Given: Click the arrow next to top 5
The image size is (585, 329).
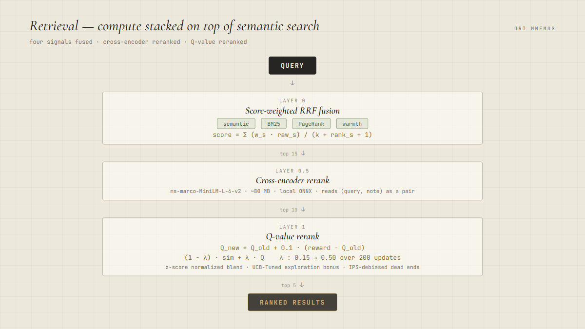Looking at the screenshot, I should coord(302,285).
